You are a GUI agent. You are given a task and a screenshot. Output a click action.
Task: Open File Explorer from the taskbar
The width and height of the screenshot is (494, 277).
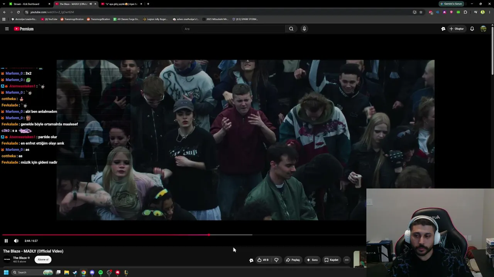pos(66,272)
